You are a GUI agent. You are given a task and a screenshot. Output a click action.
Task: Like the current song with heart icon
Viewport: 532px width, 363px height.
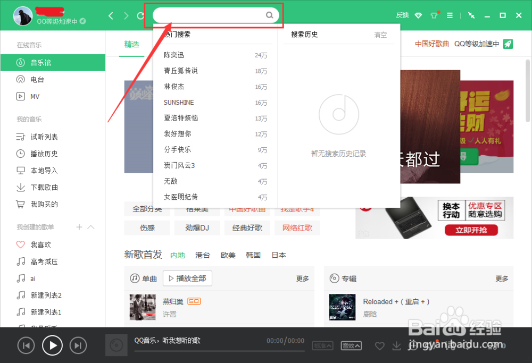(x=380, y=345)
